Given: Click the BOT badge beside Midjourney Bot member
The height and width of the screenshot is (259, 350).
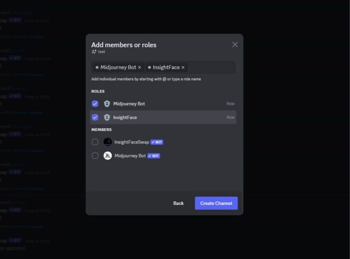Looking at the screenshot, I should coord(153,156).
